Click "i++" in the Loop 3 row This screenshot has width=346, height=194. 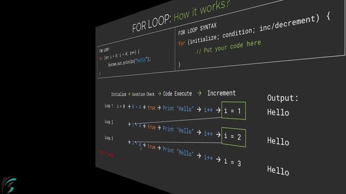tap(208, 157)
